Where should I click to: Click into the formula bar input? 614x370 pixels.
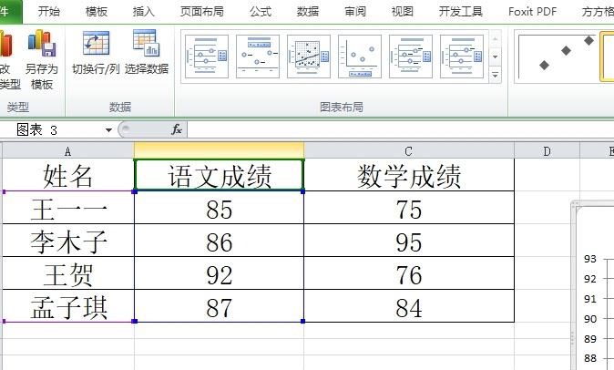coord(400,129)
